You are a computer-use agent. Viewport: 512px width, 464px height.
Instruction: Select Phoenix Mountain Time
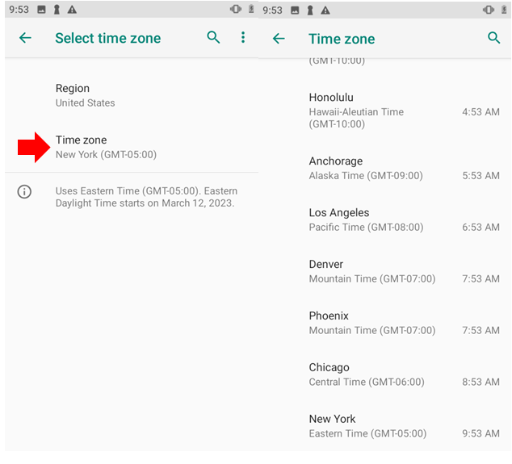coord(384,323)
